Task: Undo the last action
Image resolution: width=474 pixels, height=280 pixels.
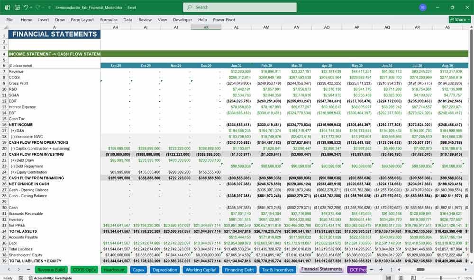Action: pos(26,7)
